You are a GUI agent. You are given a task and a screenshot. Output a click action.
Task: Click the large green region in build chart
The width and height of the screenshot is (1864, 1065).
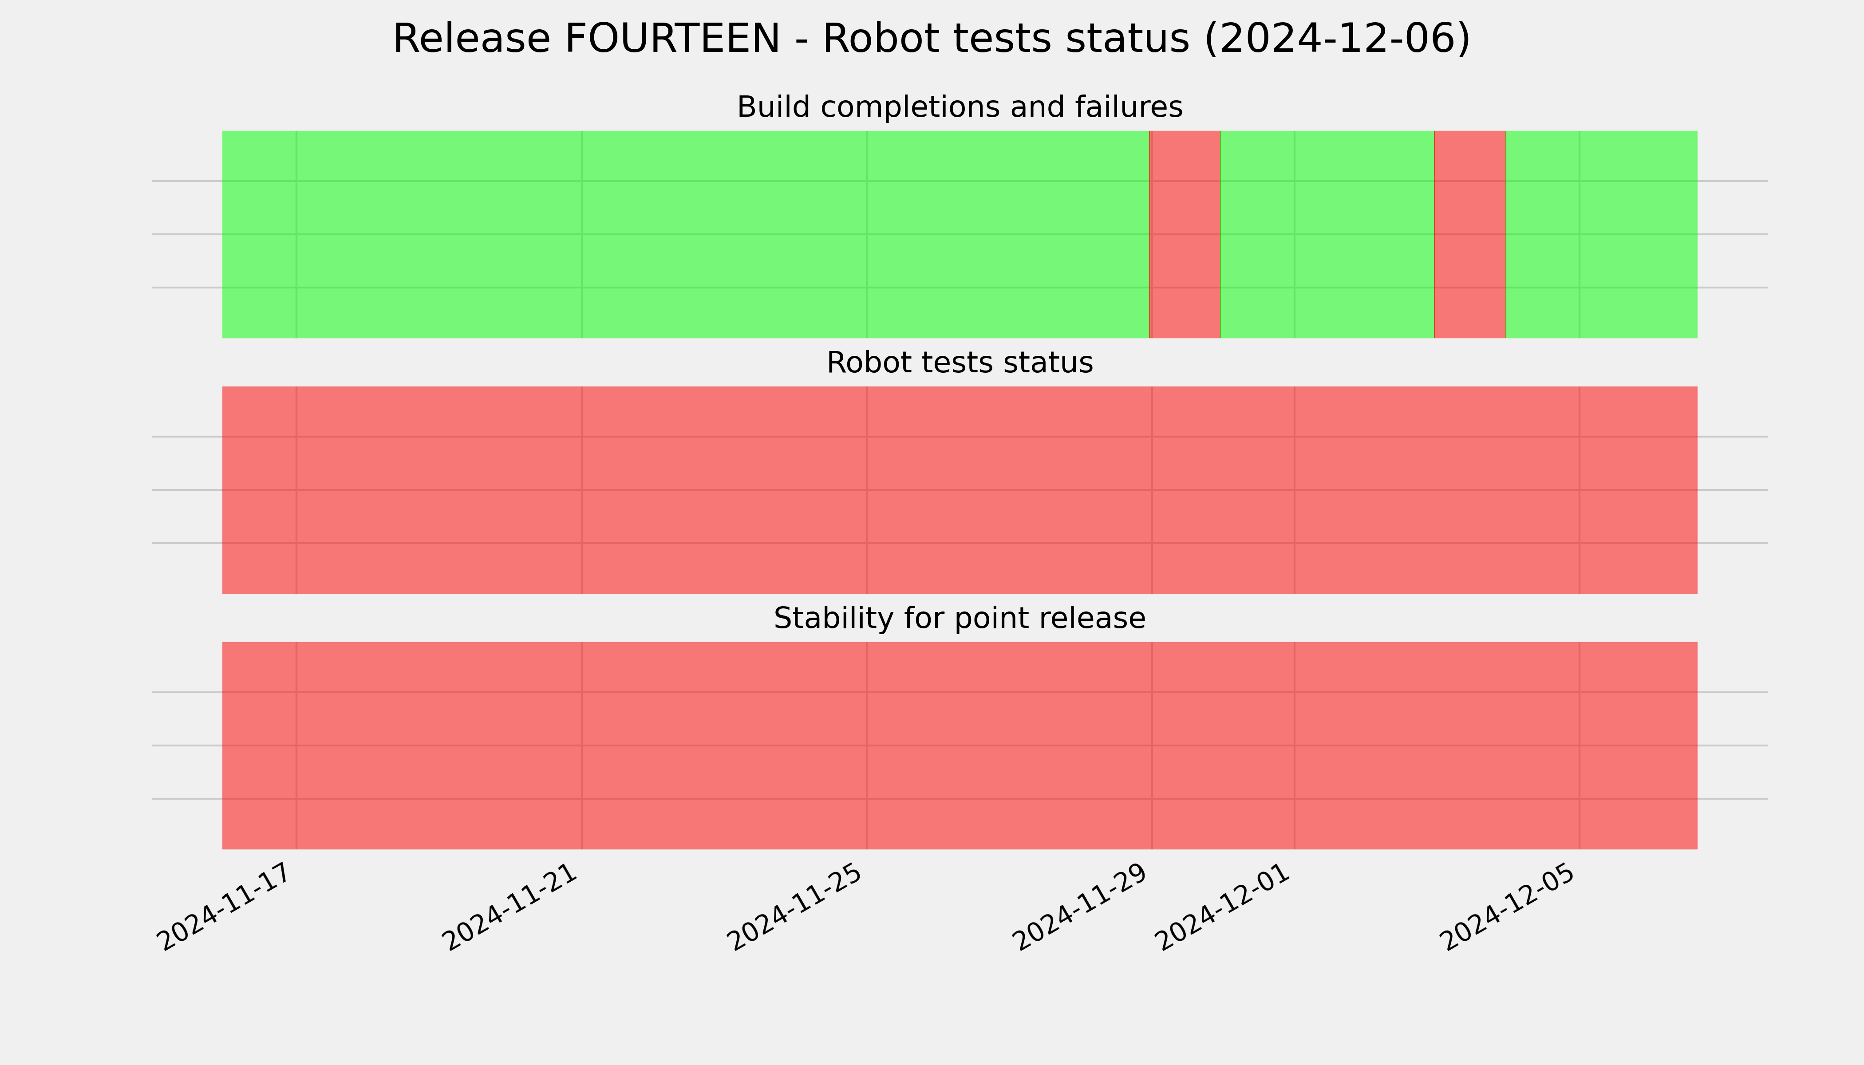point(686,234)
